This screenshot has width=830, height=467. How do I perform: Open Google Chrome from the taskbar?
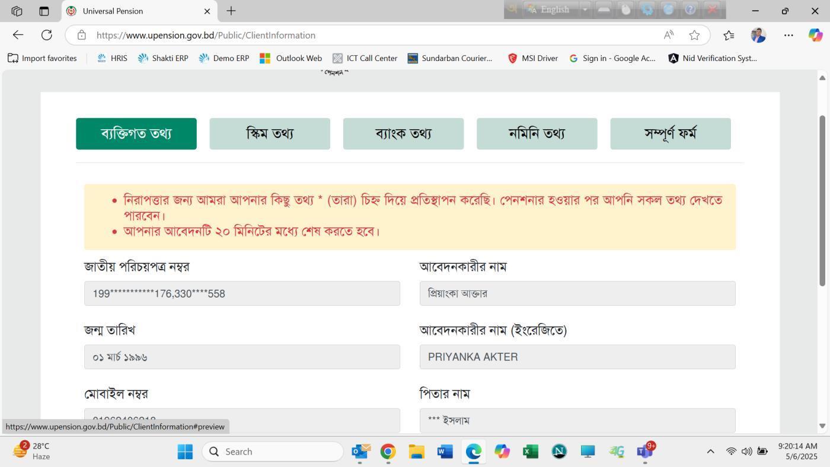(388, 452)
